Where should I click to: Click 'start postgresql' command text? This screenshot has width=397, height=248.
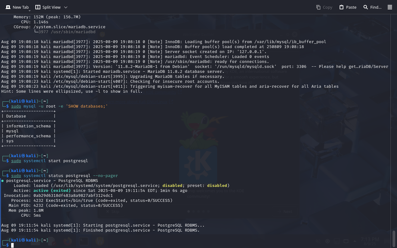[x=68, y=161]
